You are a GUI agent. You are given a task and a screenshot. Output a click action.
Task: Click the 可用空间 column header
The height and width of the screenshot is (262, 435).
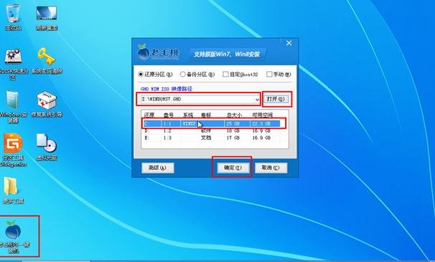point(263,115)
